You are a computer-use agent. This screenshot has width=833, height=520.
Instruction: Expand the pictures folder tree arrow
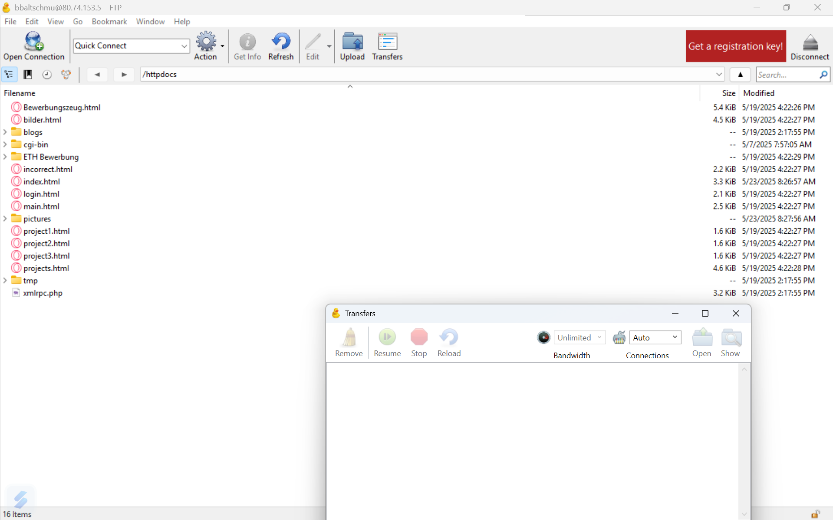[x=5, y=219]
